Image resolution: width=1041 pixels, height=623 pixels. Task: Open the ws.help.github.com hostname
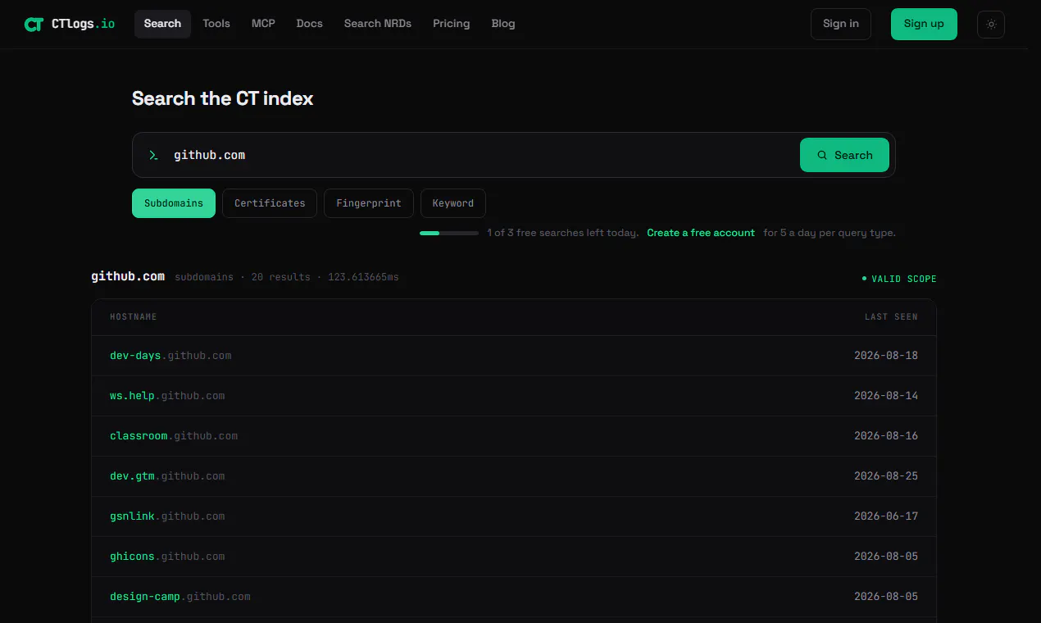(167, 396)
